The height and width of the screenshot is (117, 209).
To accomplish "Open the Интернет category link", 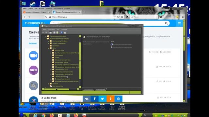I will (x=33, y=43).
